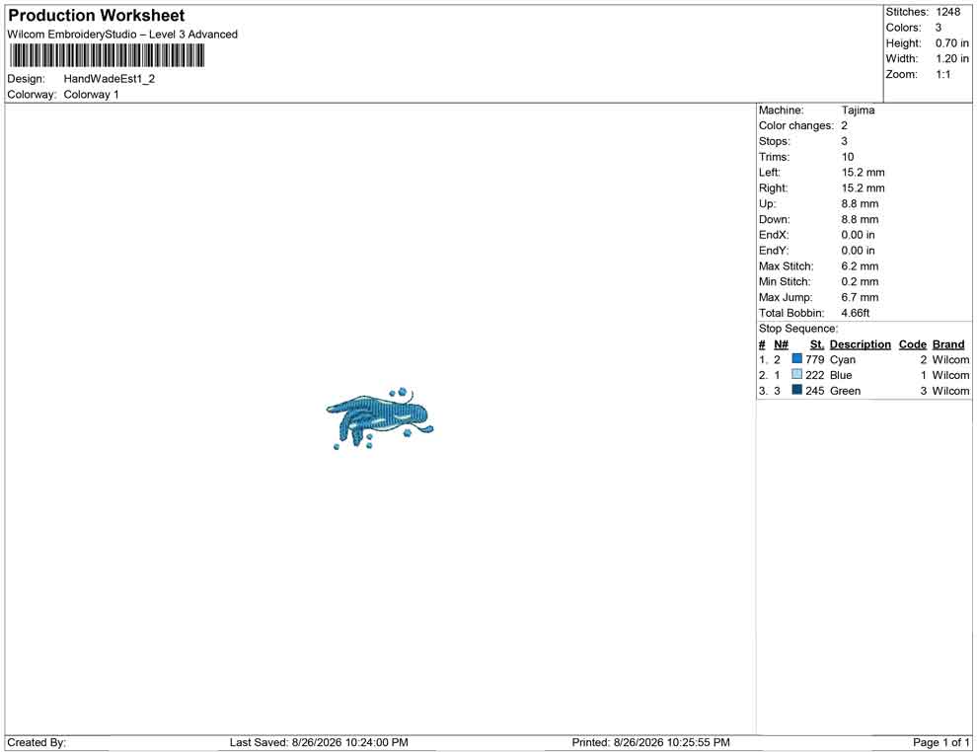Click the 'Stop Sequence:' heading
977x752 pixels.
coord(798,329)
